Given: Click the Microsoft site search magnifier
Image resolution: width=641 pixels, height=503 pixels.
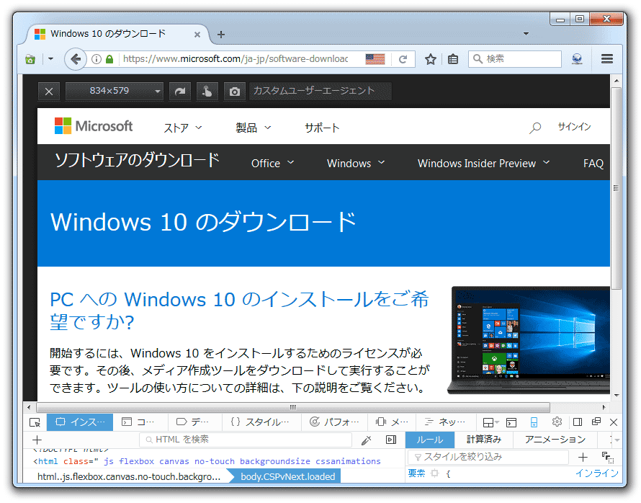Looking at the screenshot, I should 534,128.
